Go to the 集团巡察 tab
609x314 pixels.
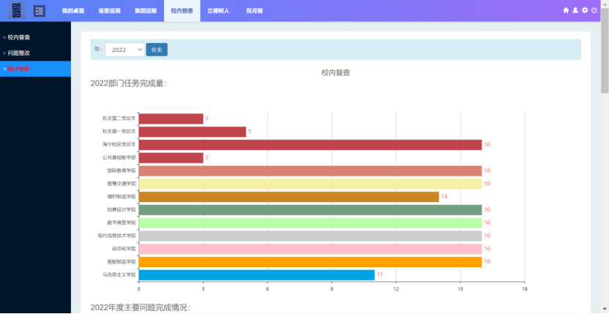[x=145, y=11]
